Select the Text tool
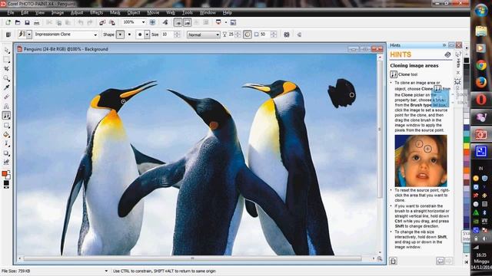The height and width of the screenshot is (276, 492). [7, 107]
